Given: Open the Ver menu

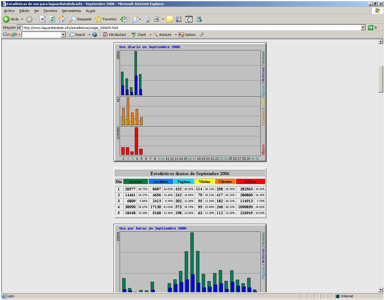Looking at the screenshot, I should [36, 11].
